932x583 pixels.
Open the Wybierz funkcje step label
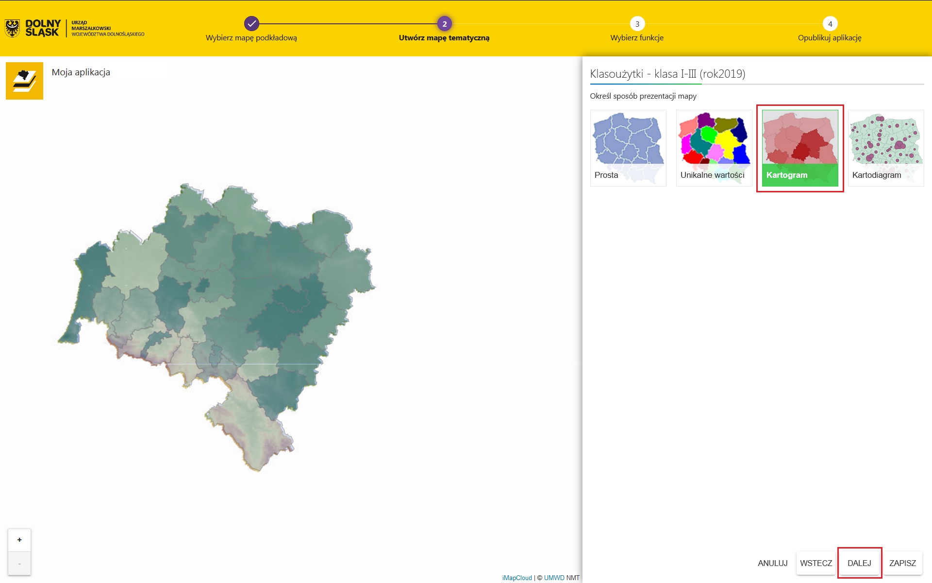(x=637, y=38)
